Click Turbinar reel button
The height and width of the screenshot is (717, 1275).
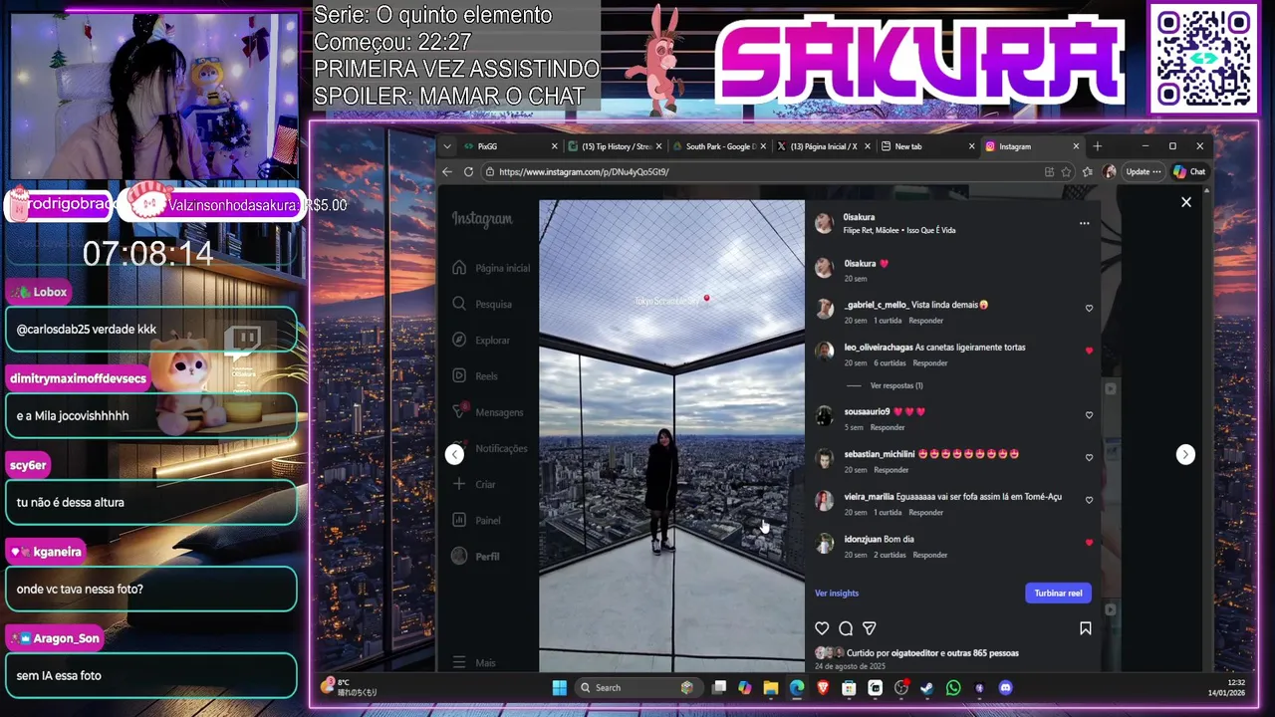pos(1058,593)
